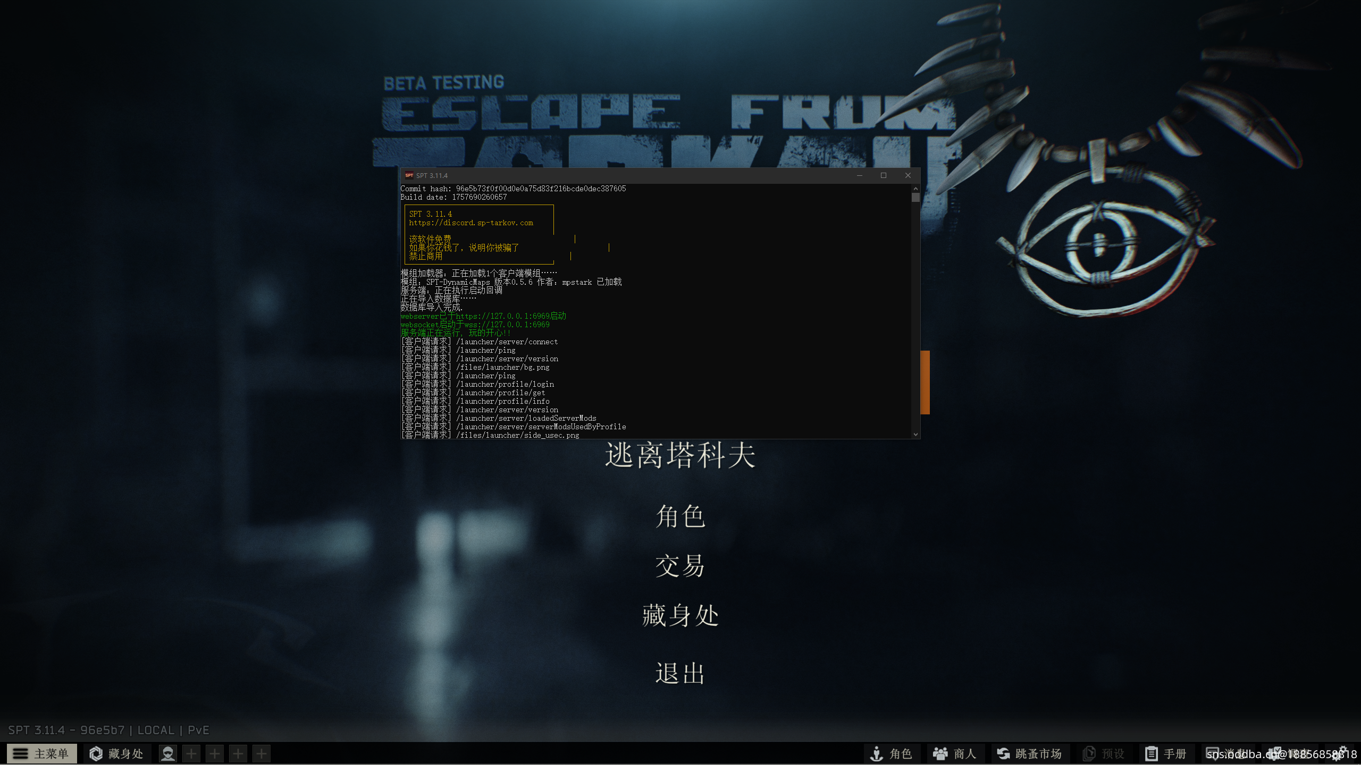
Task: Click the /launcher/server/loadedServerMods line
Action: (498, 418)
